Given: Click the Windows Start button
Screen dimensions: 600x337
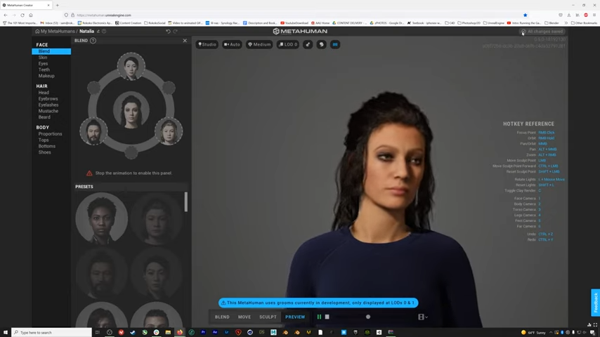Looking at the screenshot, I should click(x=6, y=332).
